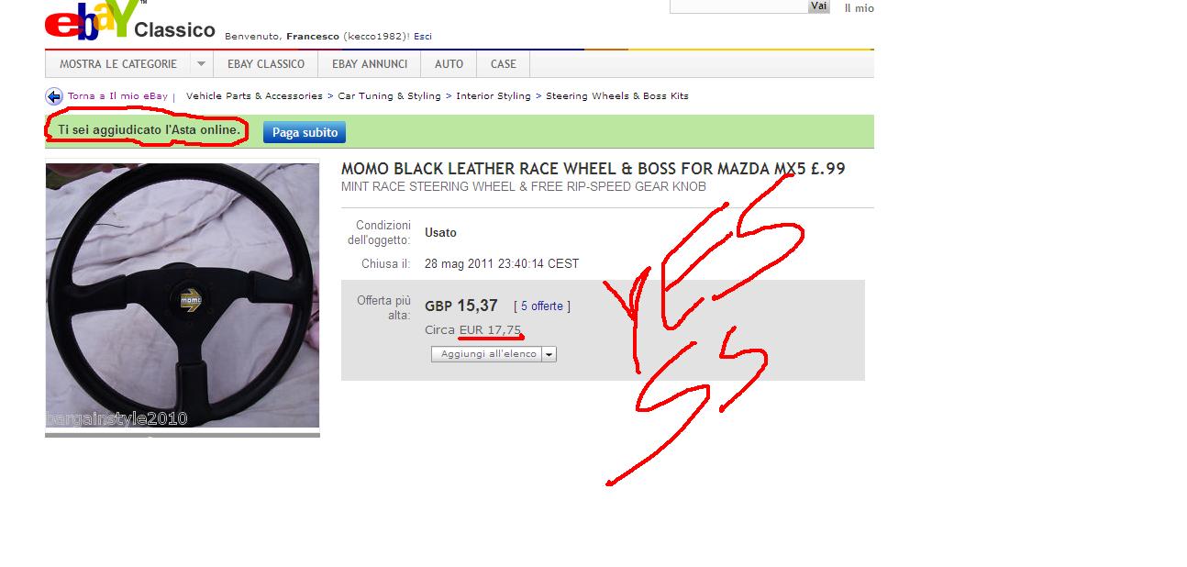The height and width of the screenshot is (567, 1187).
Task: Click in the search input field
Action: click(738, 6)
